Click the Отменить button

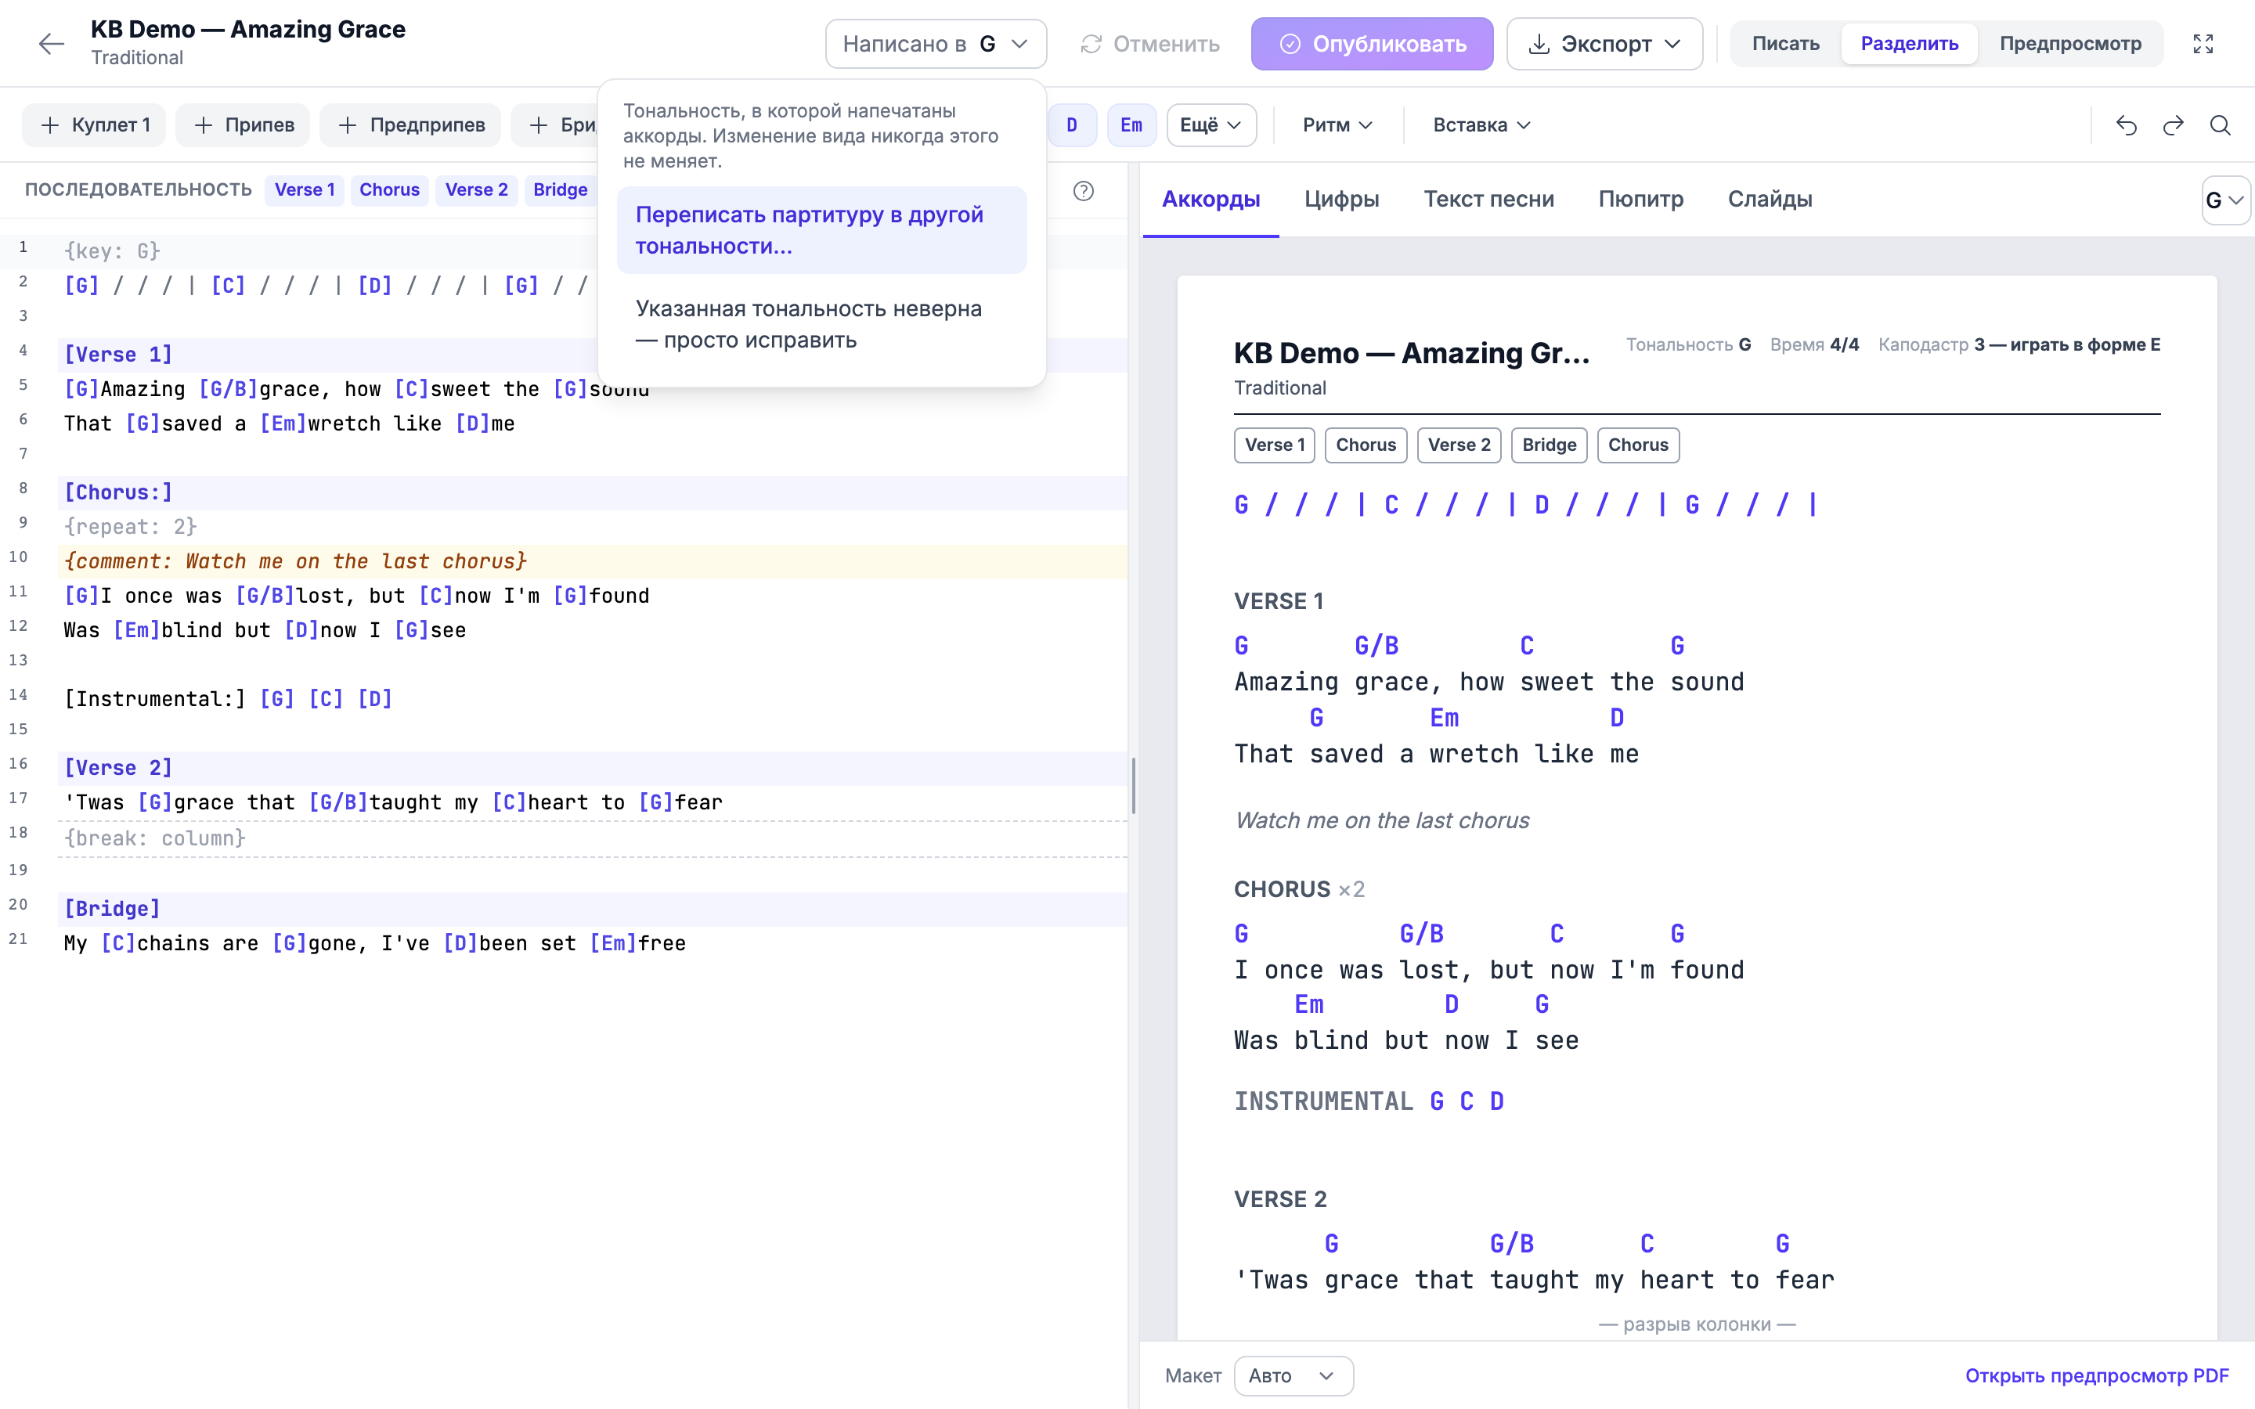click(1150, 44)
